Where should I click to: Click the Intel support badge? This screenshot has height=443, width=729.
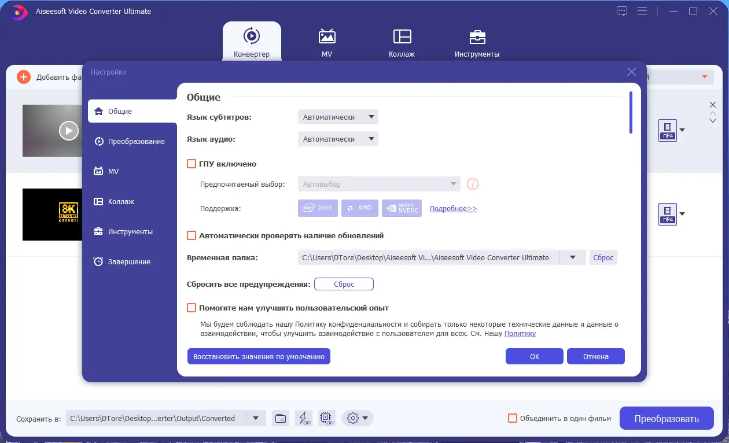point(318,208)
